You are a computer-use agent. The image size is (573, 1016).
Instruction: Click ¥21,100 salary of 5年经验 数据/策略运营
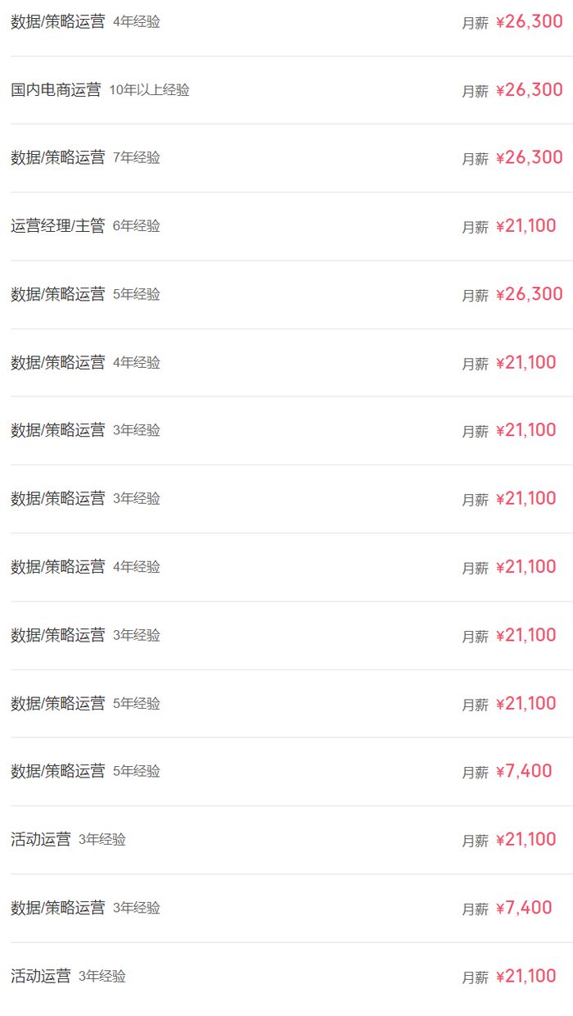coord(526,703)
